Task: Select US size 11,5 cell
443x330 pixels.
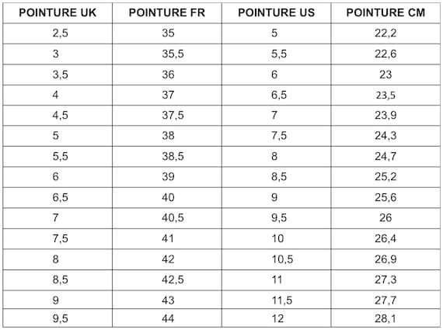Action: [277, 300]
